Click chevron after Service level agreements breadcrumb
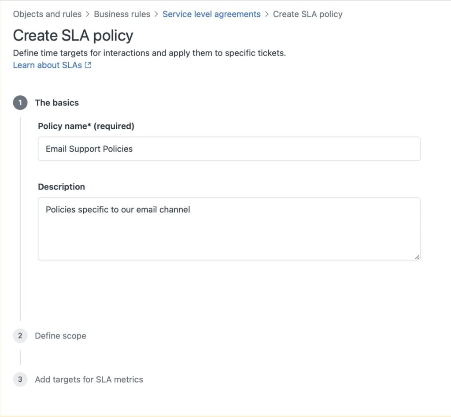The width and height of the screenshot is (451, 417). (266, 14)
